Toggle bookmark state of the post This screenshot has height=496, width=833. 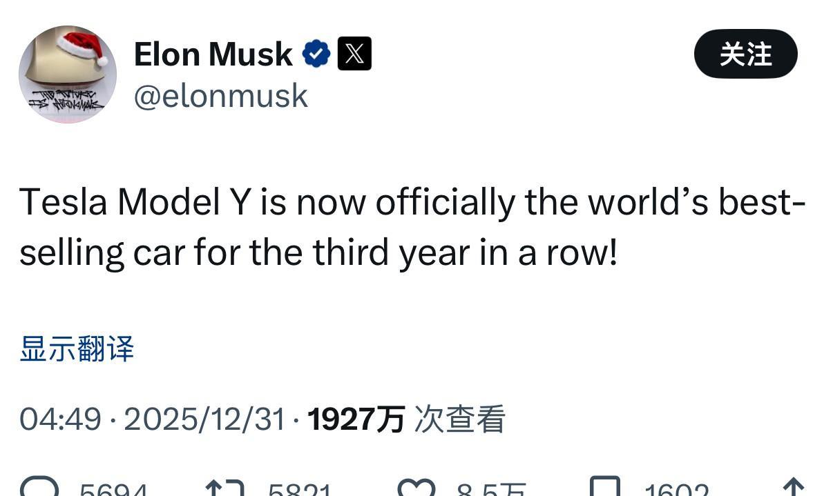pos(604,488)
